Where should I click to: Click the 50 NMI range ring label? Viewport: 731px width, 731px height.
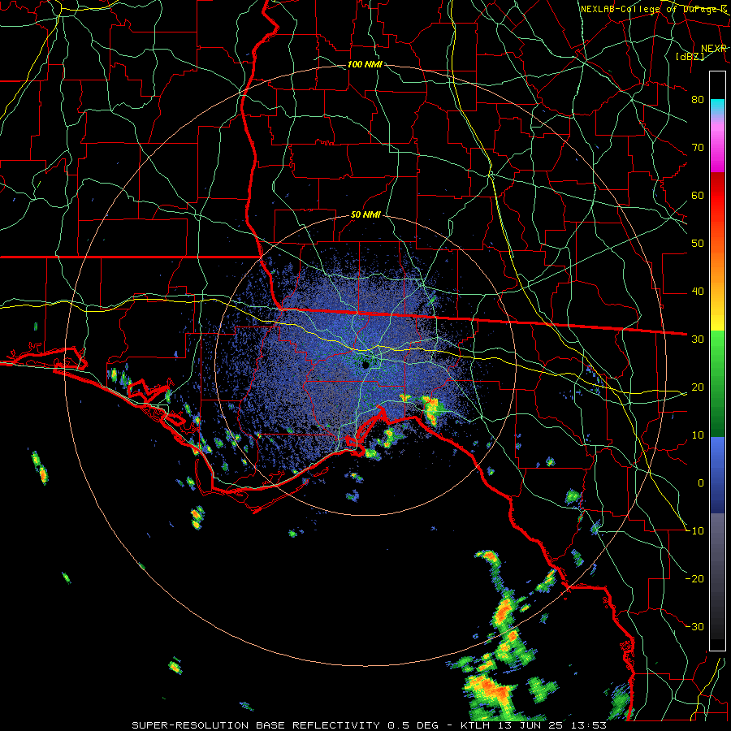click(x=365, y=215)
